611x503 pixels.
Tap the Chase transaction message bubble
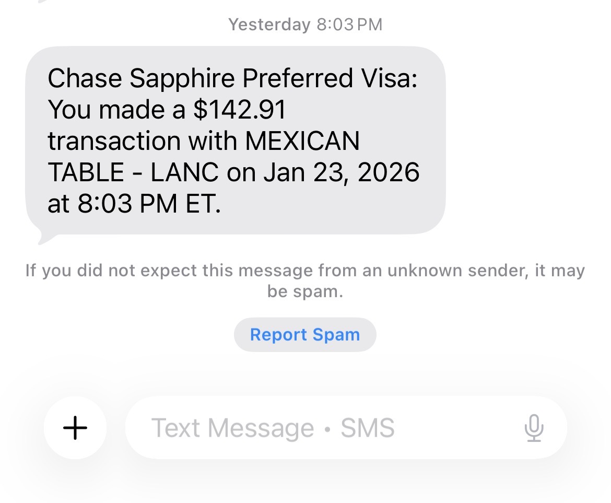coord(235,140)
